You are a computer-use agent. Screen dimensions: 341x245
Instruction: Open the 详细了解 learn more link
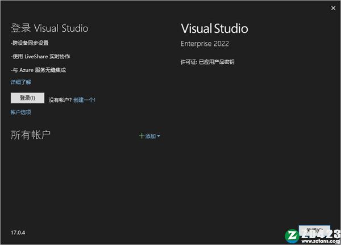[x=21, y=82]
